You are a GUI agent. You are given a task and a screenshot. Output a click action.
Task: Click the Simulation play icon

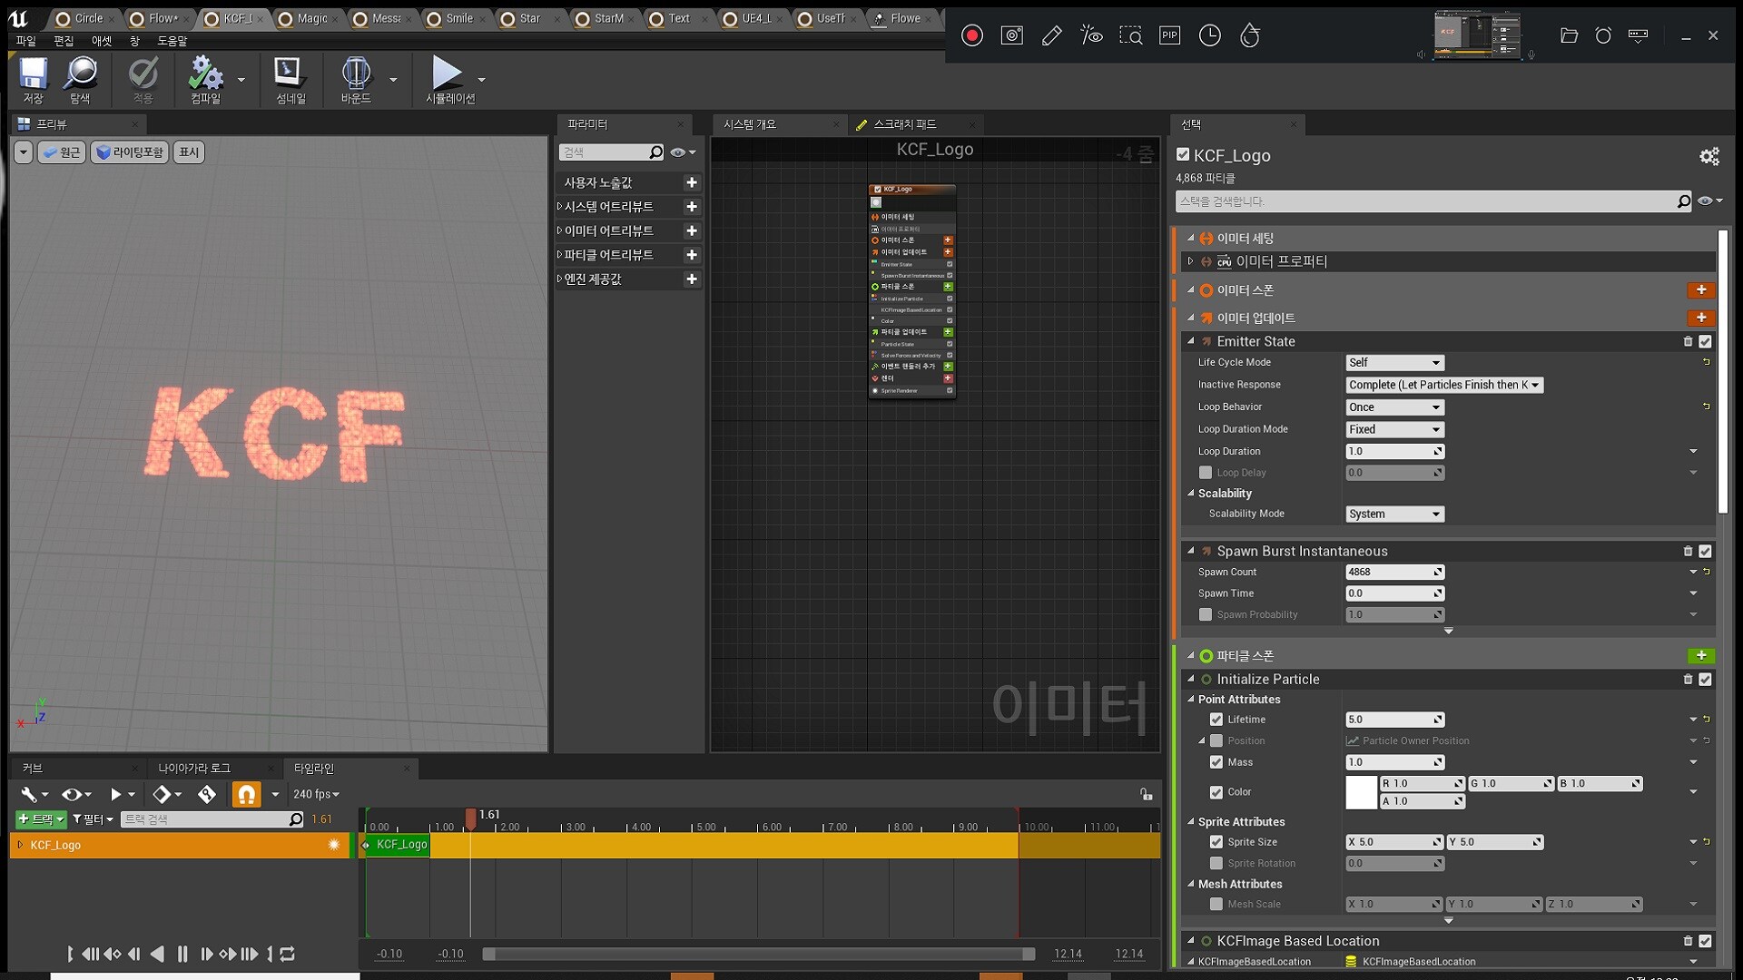click(x=446, y=73)
